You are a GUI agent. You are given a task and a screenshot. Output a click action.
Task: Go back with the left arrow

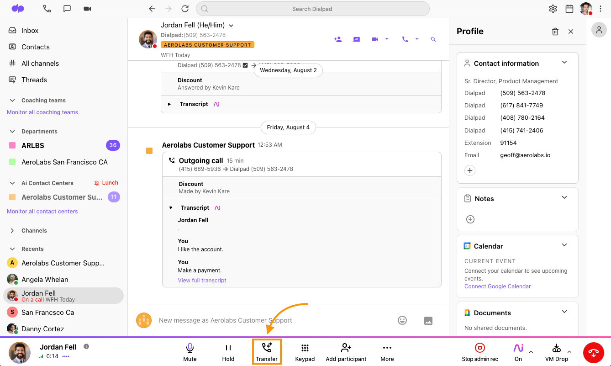coord(152,9)
